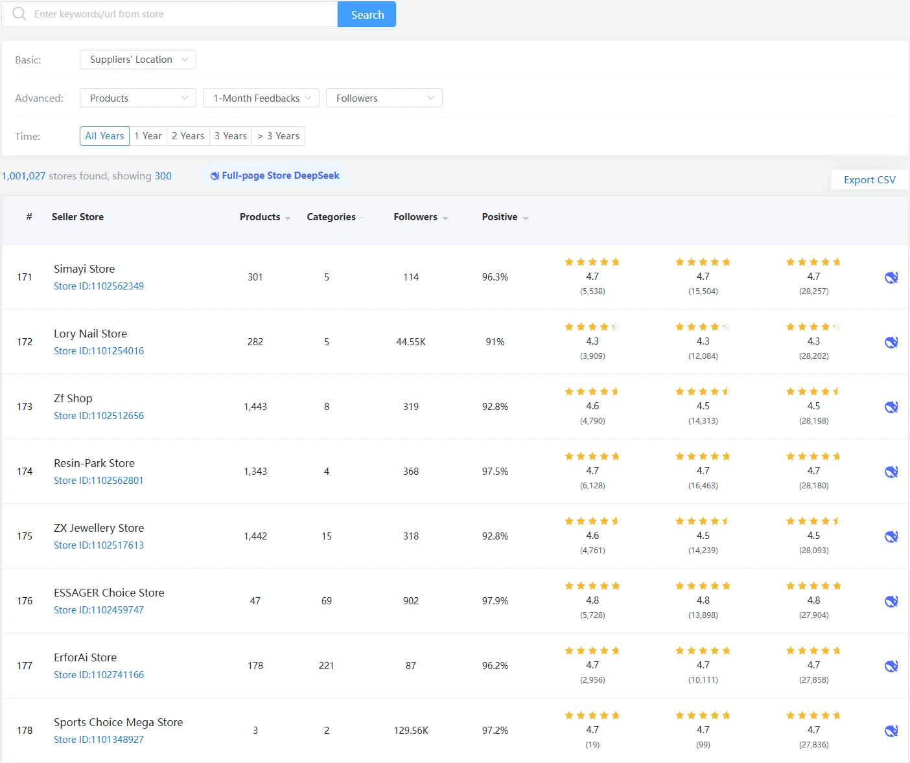This screenshot has height=763, width=910.
Task: Click Zf Shop store name
Action: click(x=73, y=398)
